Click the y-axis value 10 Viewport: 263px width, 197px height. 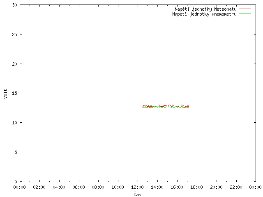(15, 123)
